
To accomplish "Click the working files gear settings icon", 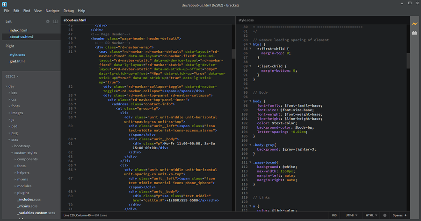I will (x=48, y=21).
